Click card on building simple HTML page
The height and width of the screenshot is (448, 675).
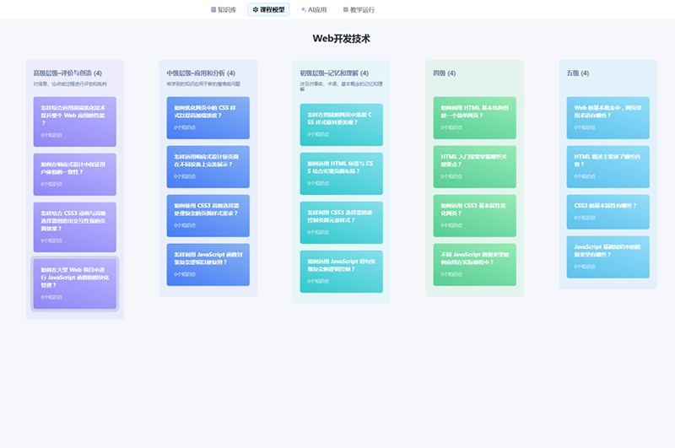(x=474, y=117)
